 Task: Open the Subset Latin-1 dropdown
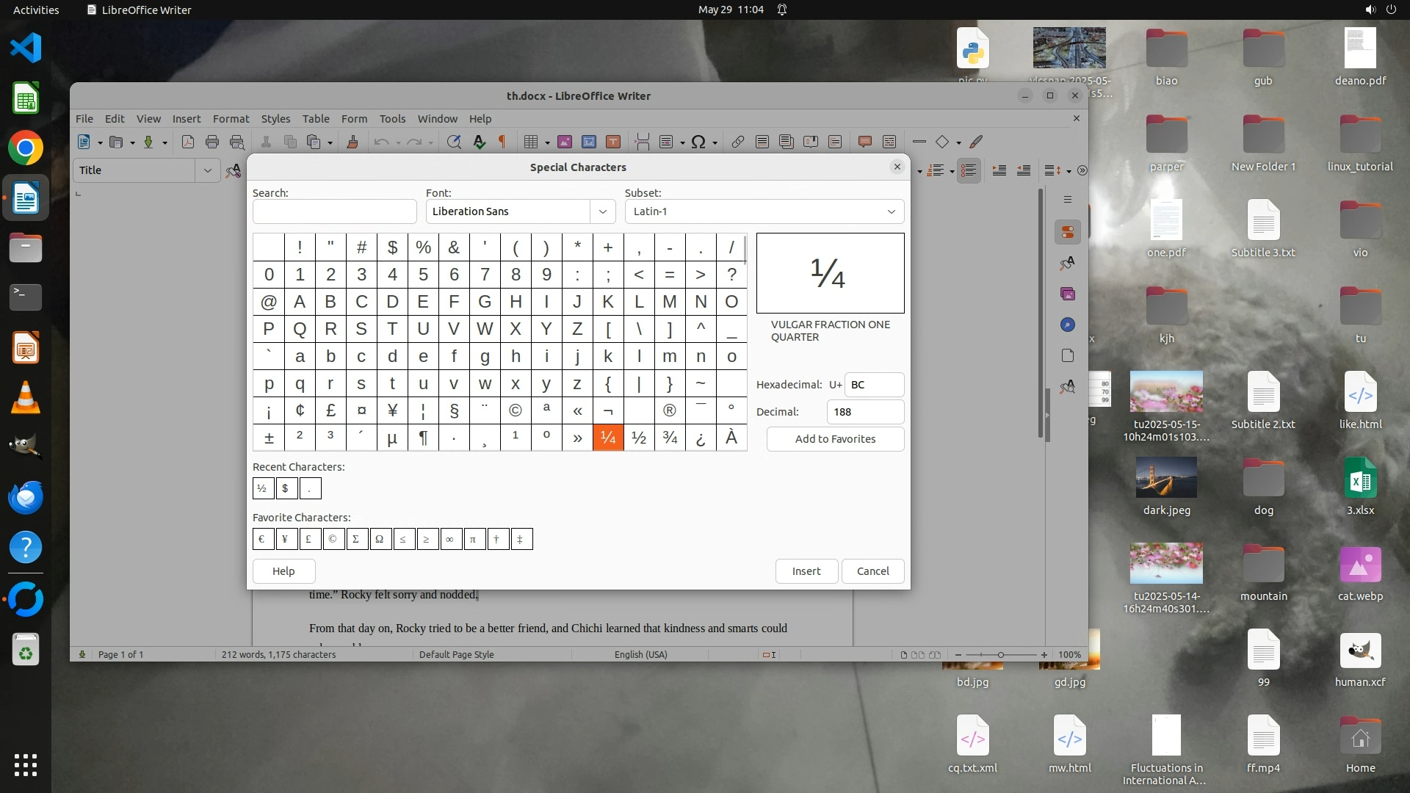764,211
